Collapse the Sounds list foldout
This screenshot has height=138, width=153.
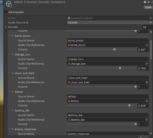coord(6,27)
